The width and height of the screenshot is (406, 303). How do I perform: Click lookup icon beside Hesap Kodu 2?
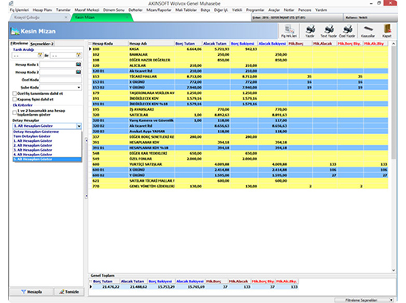point(79,72)
